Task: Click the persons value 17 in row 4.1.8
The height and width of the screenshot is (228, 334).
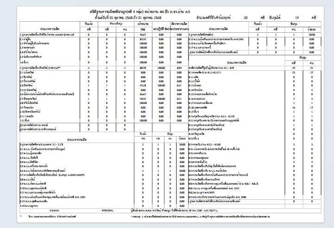Action: click(x=312, y=108)
